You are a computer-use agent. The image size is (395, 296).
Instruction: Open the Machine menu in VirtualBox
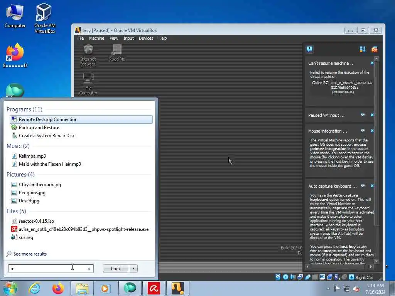pos(96,38)
